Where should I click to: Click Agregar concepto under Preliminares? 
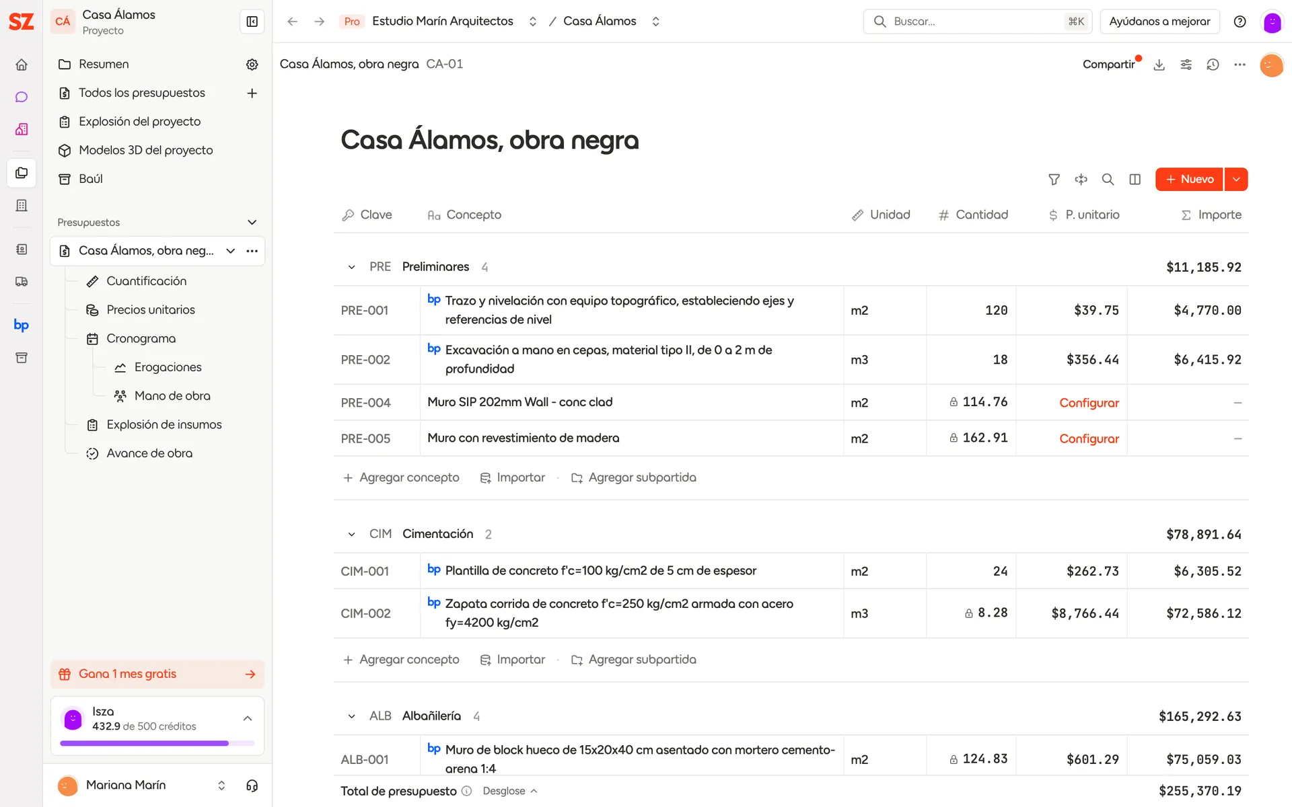pos(402,477)
